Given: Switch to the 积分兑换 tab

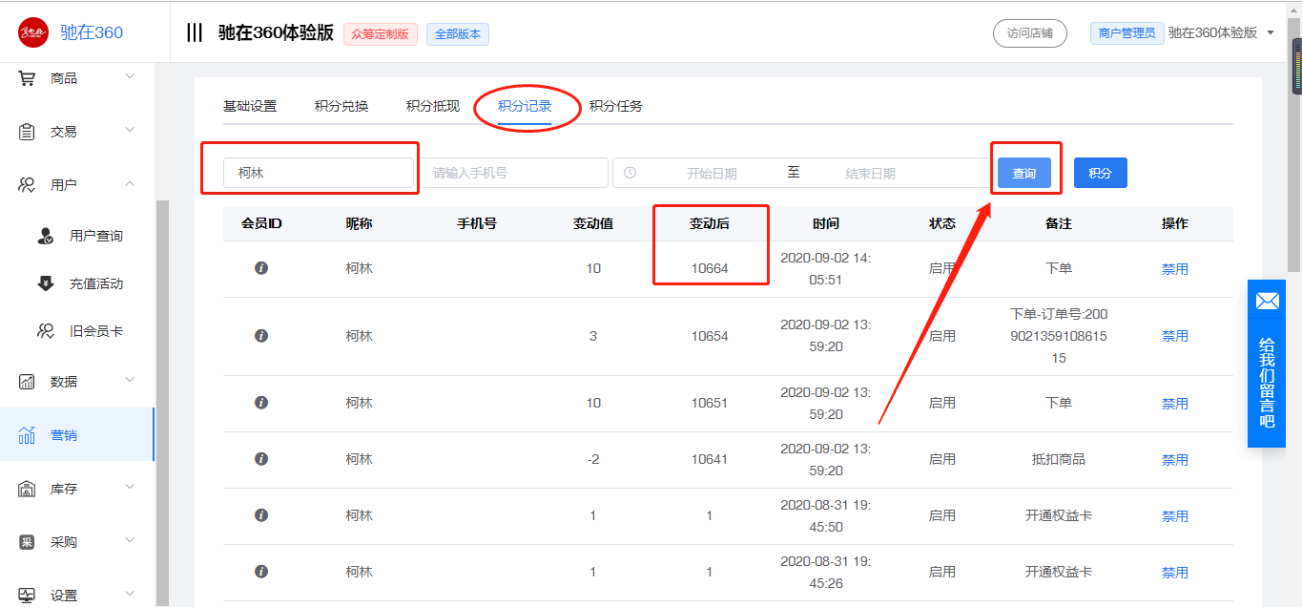Looking at the screenshot, I should [x=341, y=106].
